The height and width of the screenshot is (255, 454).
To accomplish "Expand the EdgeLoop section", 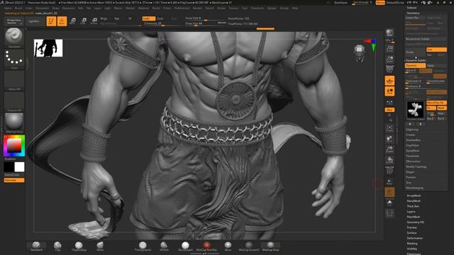I will (412, 130).
